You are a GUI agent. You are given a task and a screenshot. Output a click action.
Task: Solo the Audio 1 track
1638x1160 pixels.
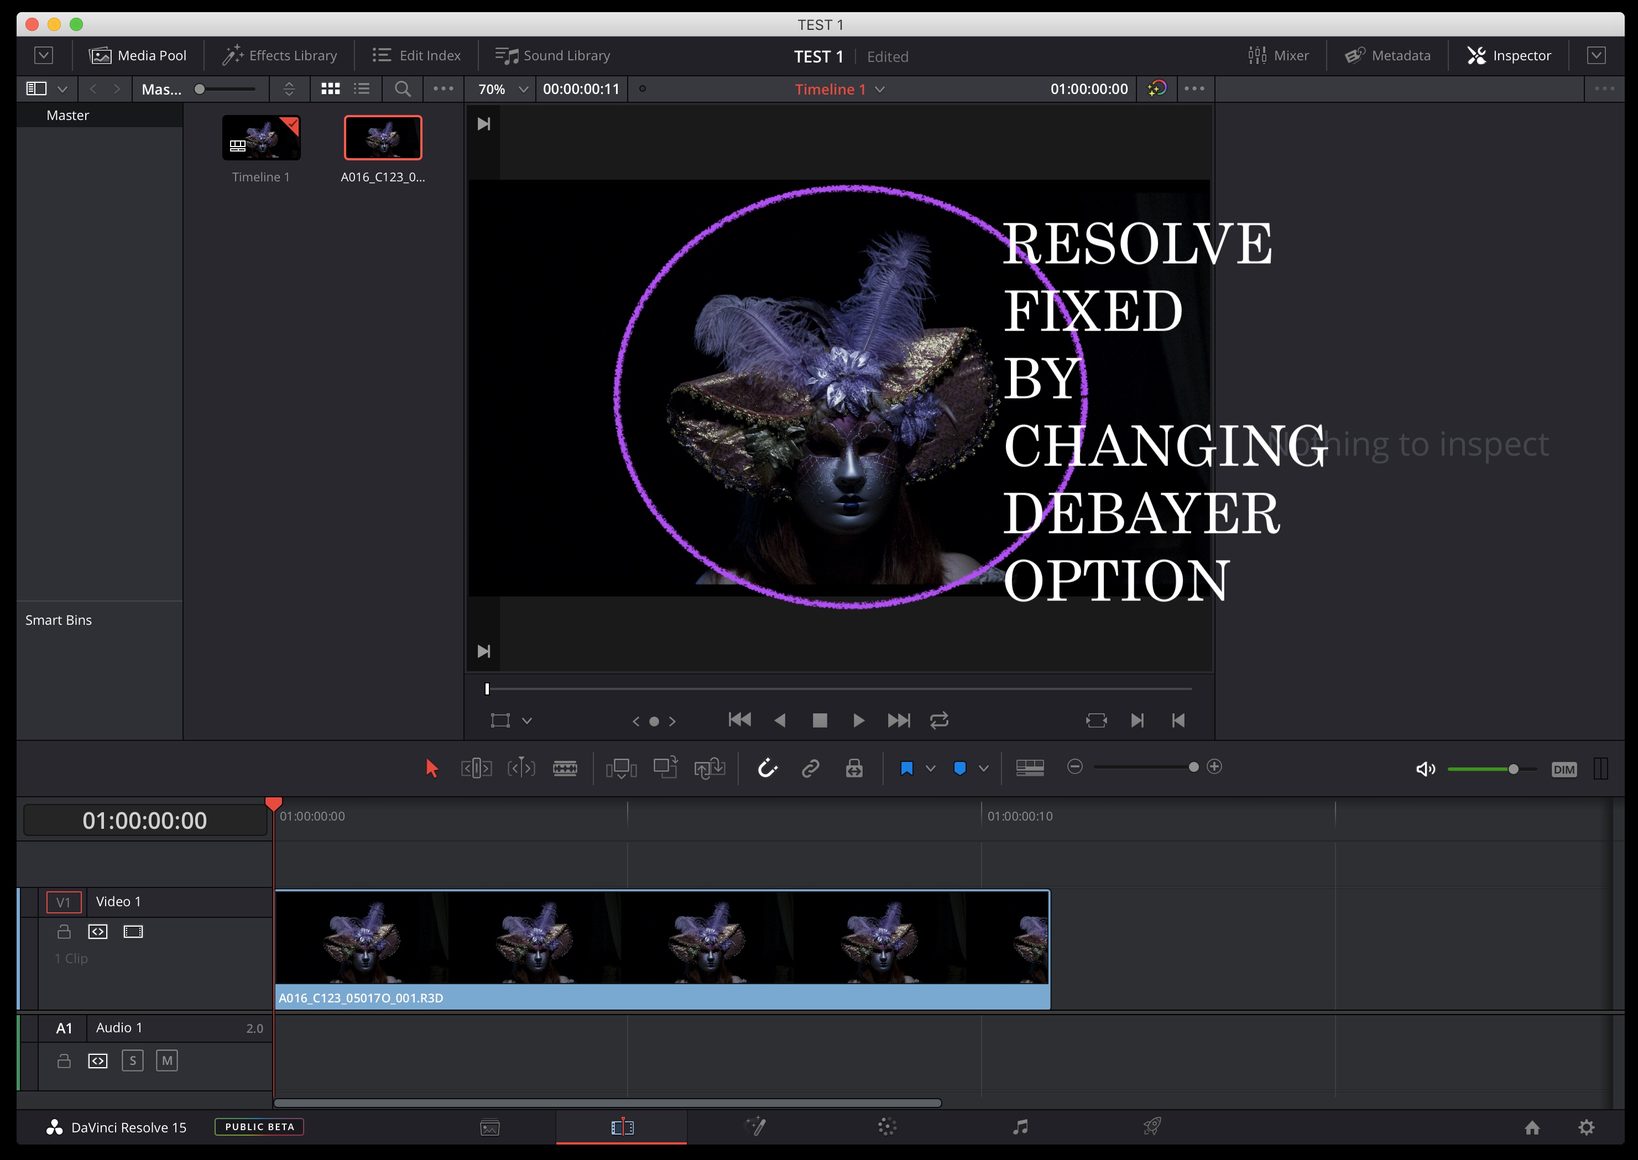(x=132, y=1060)
